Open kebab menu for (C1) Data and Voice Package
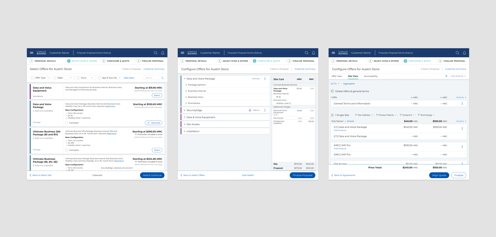Viewport: 496px width, 237px height. pos(462,128)
